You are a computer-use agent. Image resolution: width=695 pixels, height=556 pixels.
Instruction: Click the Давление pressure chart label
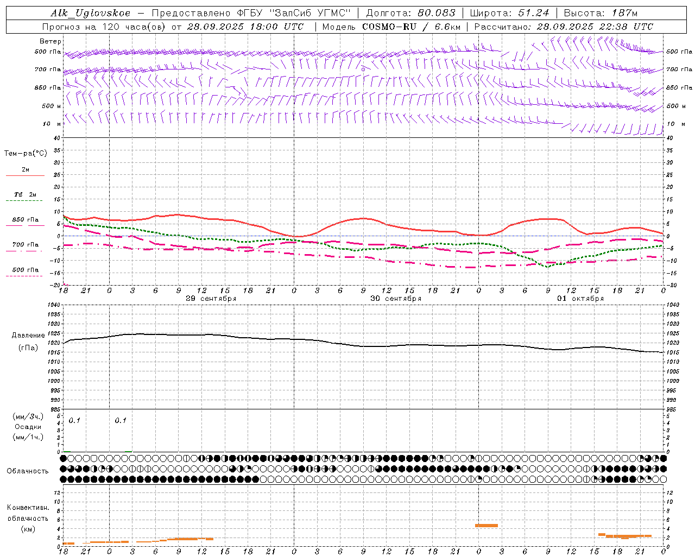(28, 336)
